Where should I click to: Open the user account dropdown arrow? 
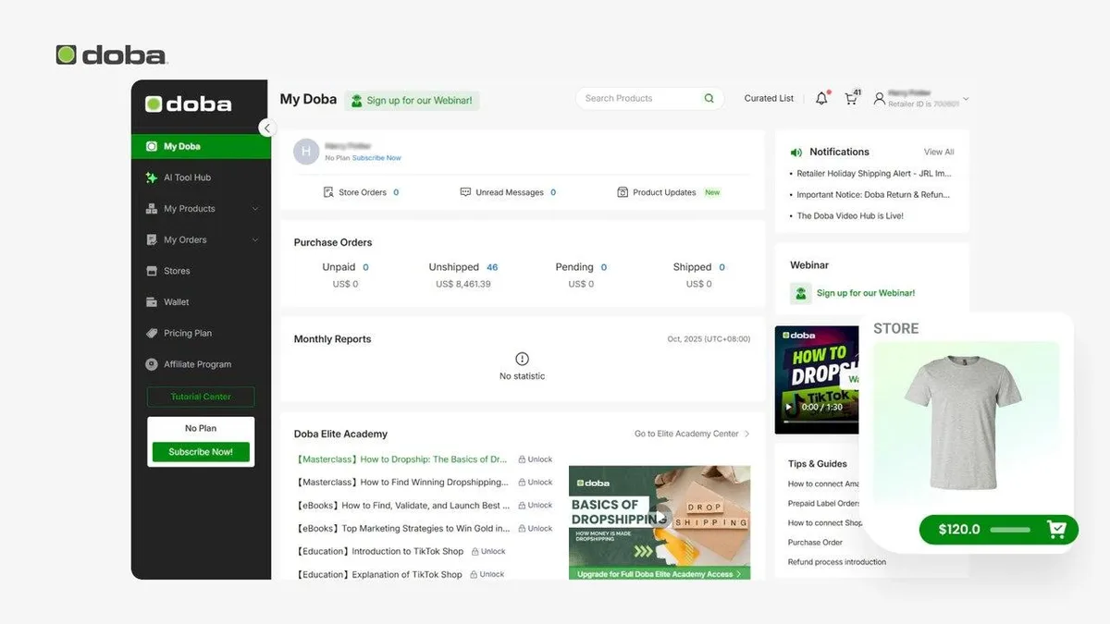point(966,99)
